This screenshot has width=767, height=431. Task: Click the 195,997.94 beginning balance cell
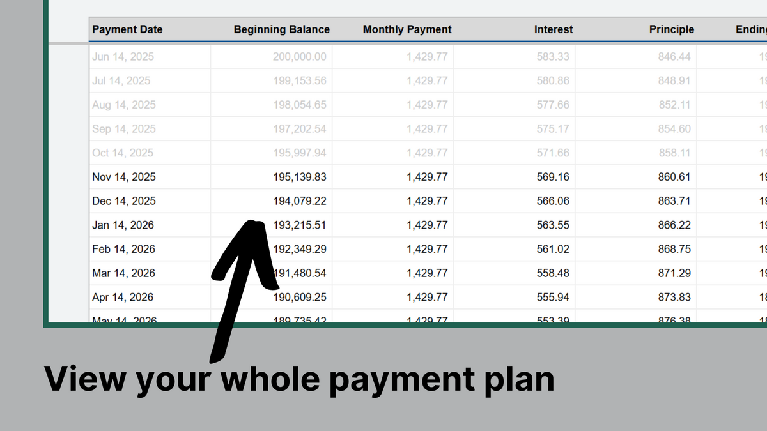pyautogui.click(x=272, y=153)
